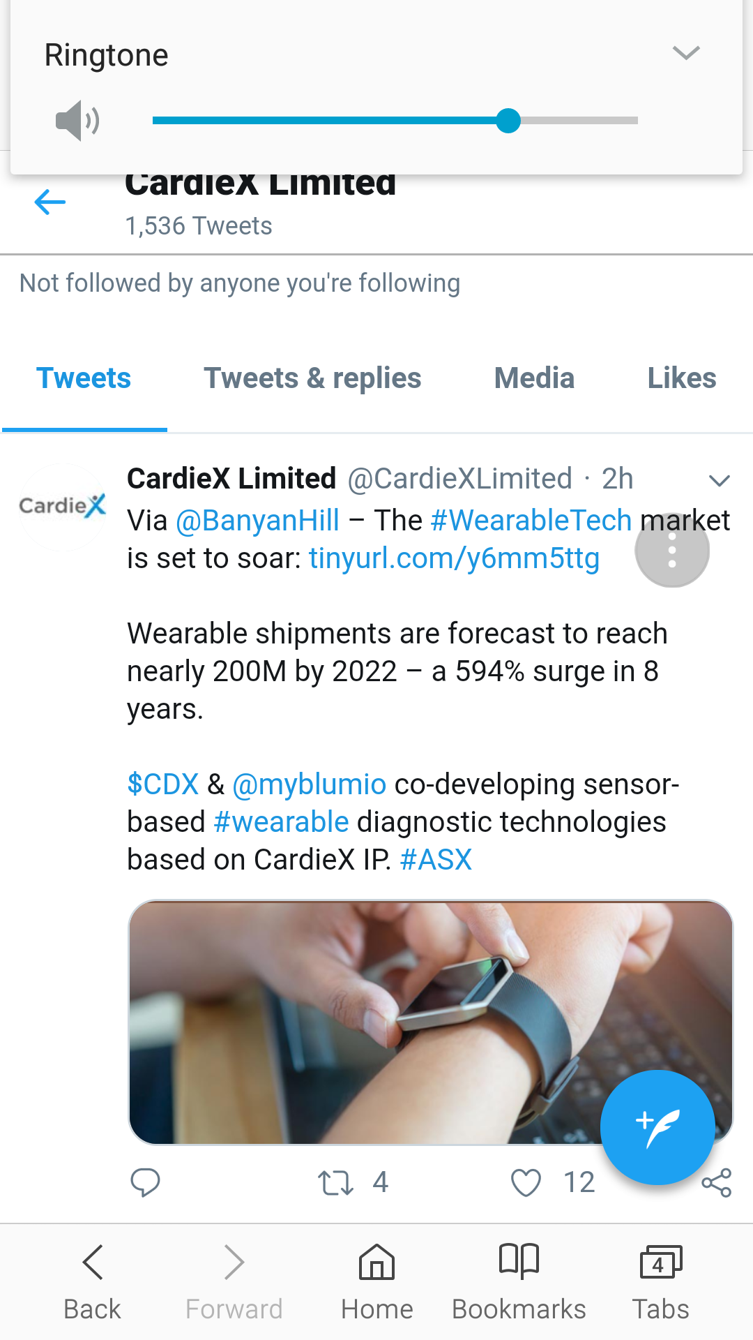Like the tweet with heart icon

526,1182
